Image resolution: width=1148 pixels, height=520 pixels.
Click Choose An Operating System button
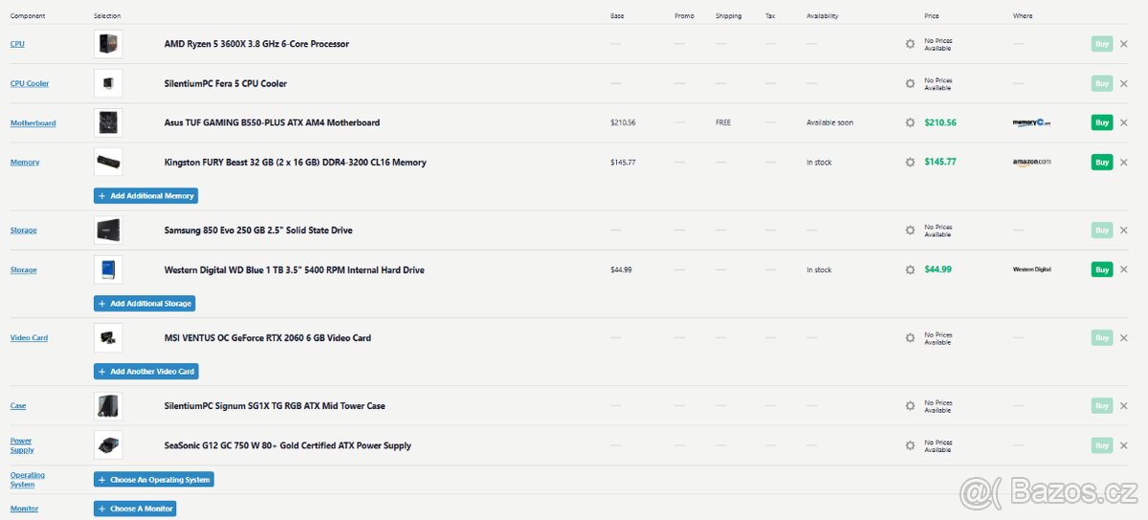coord(154,480)
